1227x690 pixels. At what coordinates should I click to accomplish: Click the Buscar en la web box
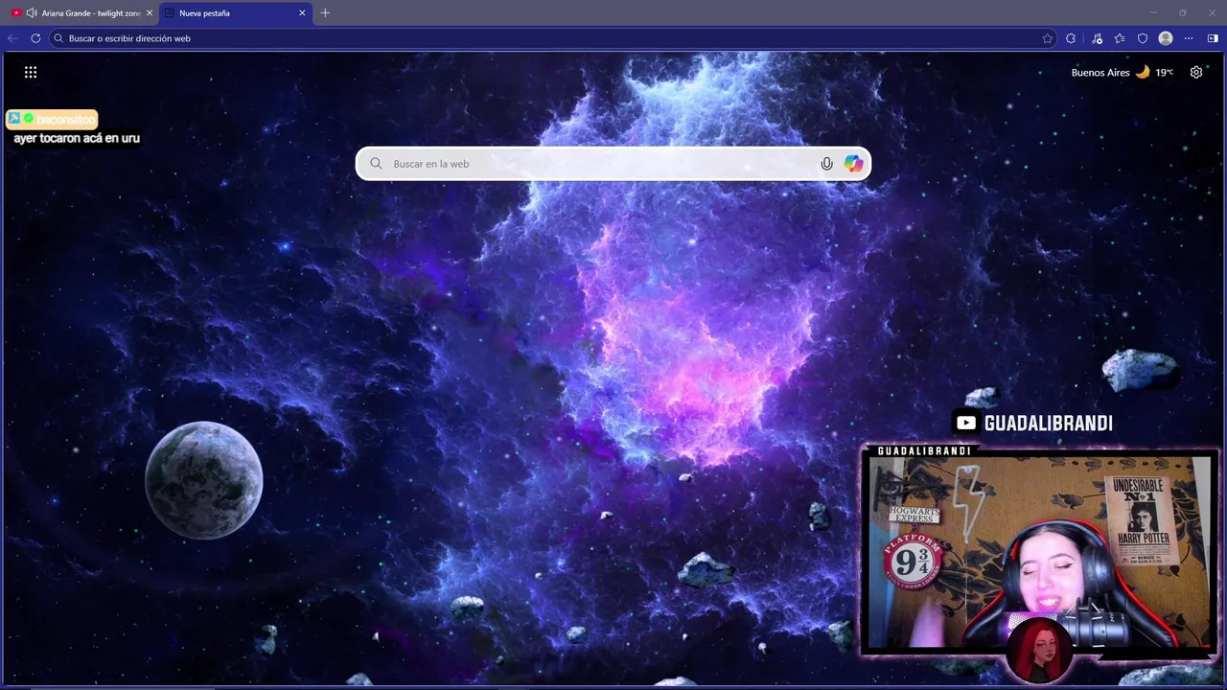tap(613, 164)
